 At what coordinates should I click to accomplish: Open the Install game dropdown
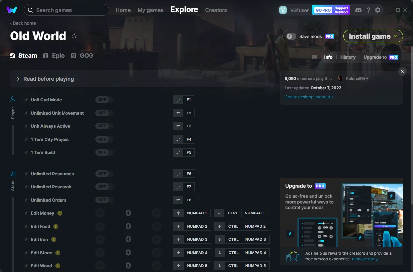click(x=373, y=36)
